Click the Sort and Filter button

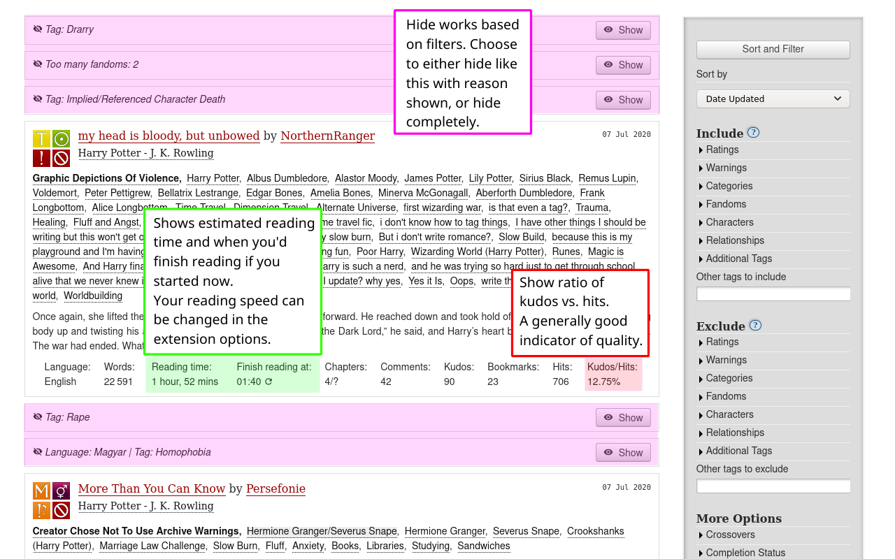773,49
